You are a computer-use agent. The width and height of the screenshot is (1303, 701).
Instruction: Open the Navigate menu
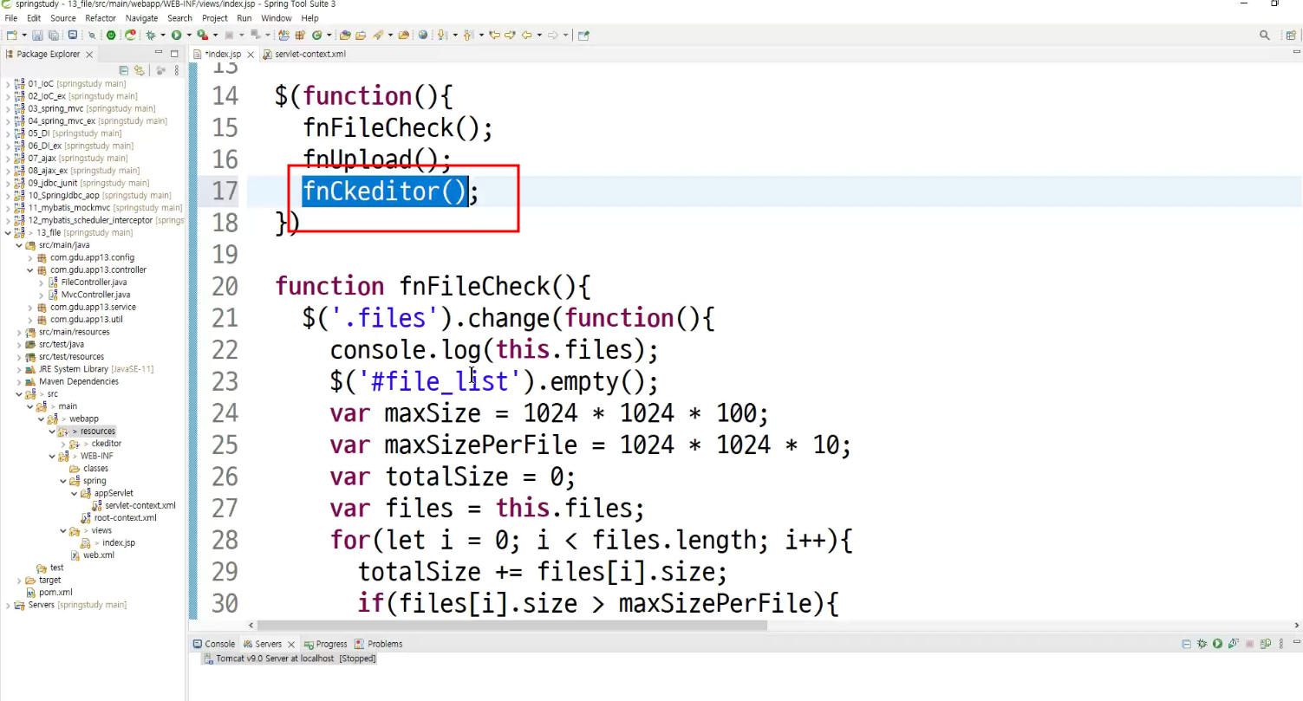pos(141,17)
